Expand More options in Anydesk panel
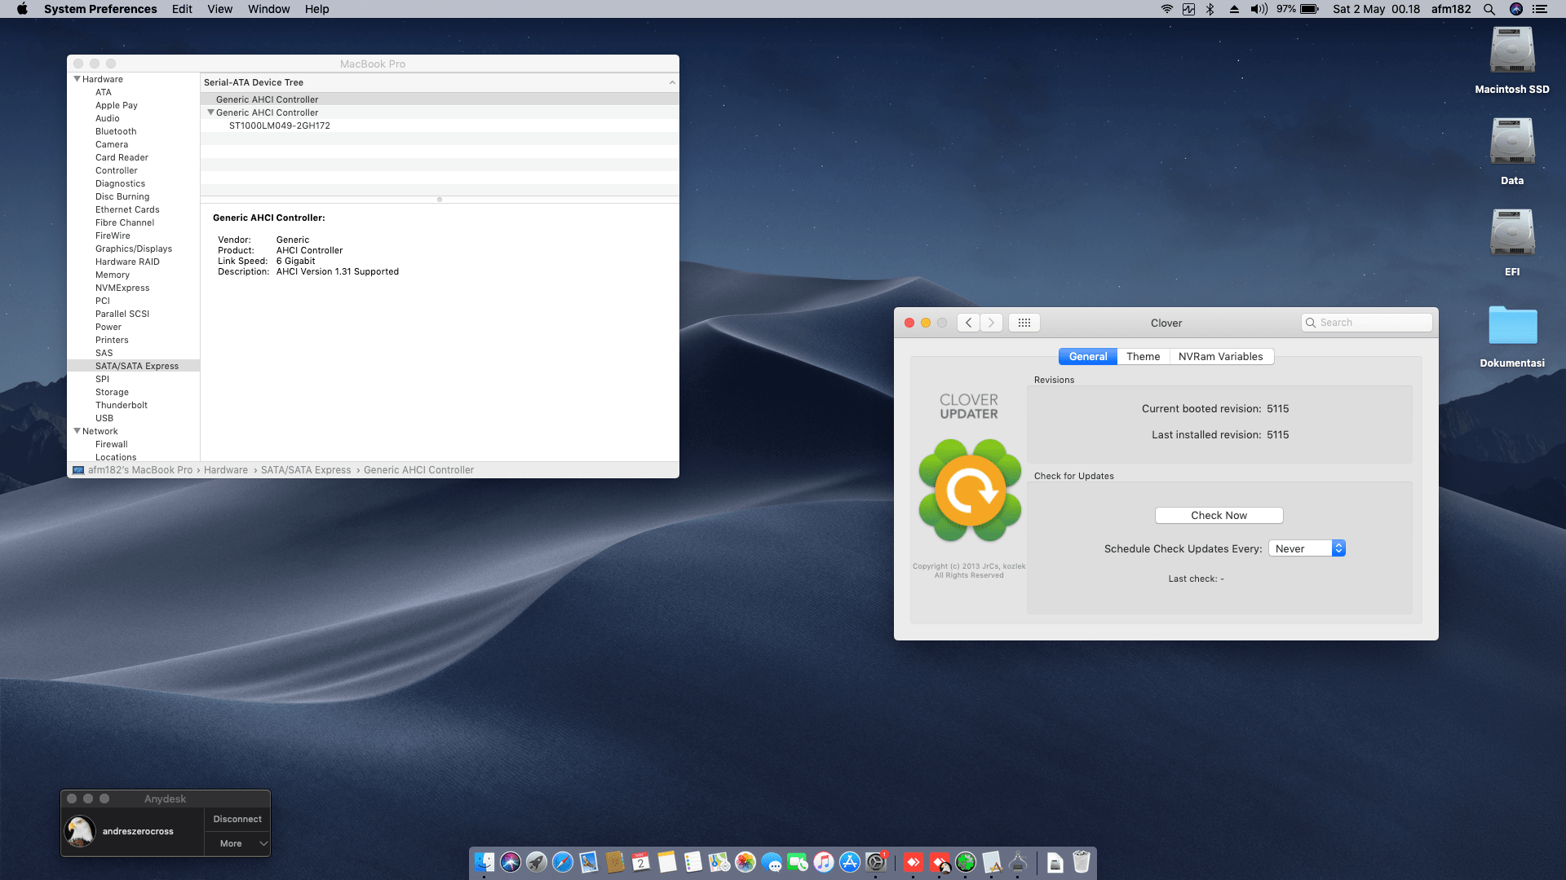This screenshot has height=880, width=1566. pos(237,843)
